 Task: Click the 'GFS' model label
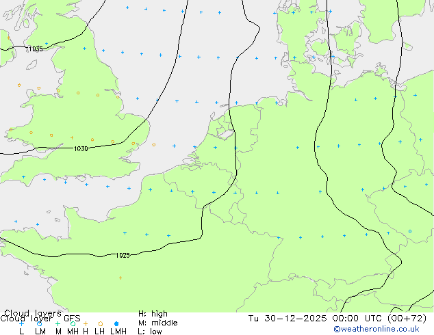pos(72,319)
